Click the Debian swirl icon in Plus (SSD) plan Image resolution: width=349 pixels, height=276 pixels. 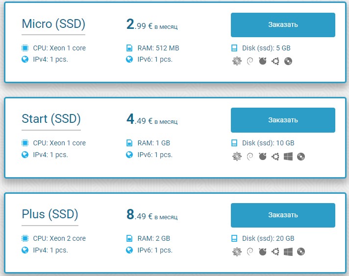[250, 252]
